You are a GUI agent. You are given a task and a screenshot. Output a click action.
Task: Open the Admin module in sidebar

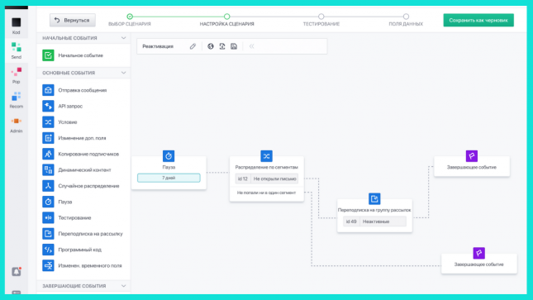16,125
